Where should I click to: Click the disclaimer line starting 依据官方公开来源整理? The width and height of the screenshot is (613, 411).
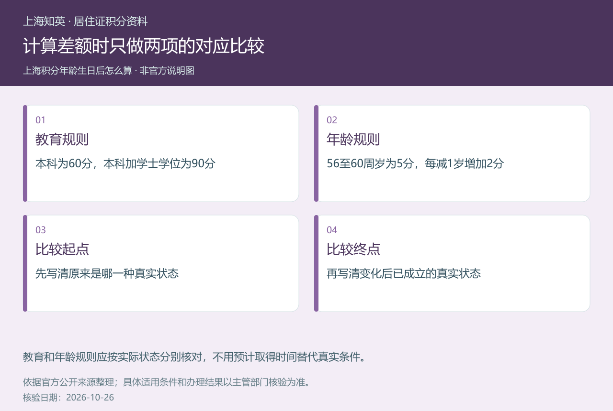click(x=167, y=382)
